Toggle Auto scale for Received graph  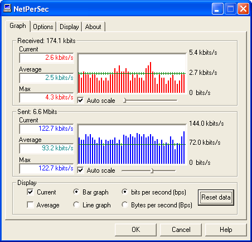click(80, 101)
